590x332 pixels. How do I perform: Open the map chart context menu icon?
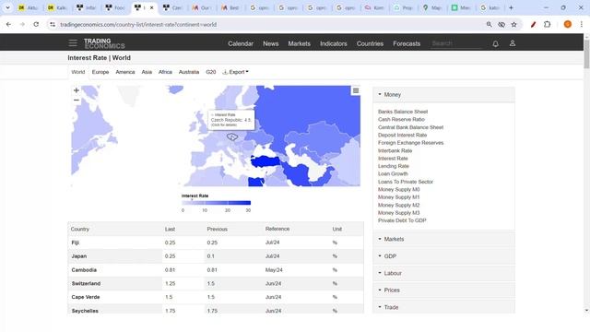356,90
